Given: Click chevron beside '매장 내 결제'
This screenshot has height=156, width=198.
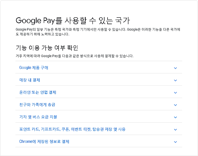Looking at the screenshot, I should point(175,80).
